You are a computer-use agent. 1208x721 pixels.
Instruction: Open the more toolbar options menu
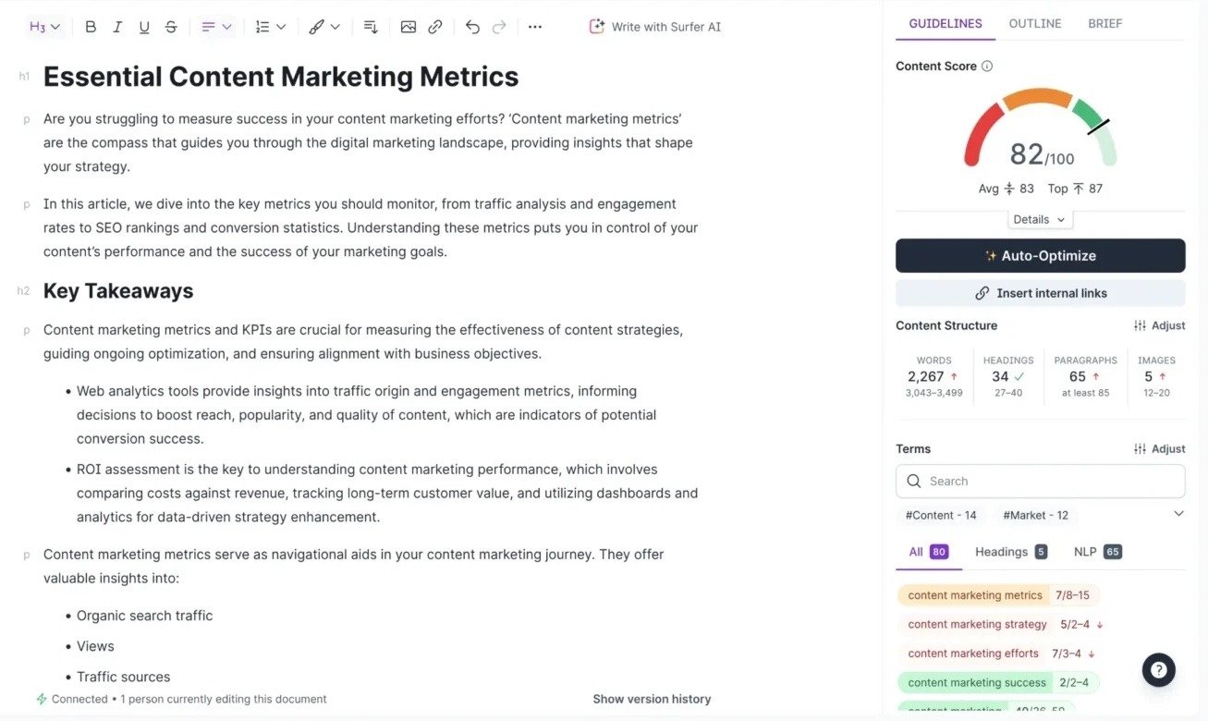click(x=534, y=26)
